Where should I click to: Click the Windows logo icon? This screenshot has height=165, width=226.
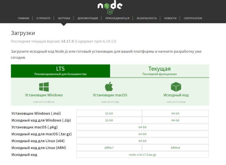[44, 87]
